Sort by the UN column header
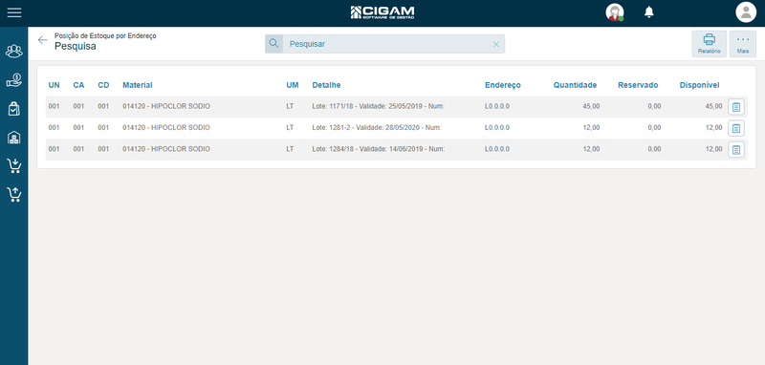The width and height of the screenshot is (765, 365). 55,85
